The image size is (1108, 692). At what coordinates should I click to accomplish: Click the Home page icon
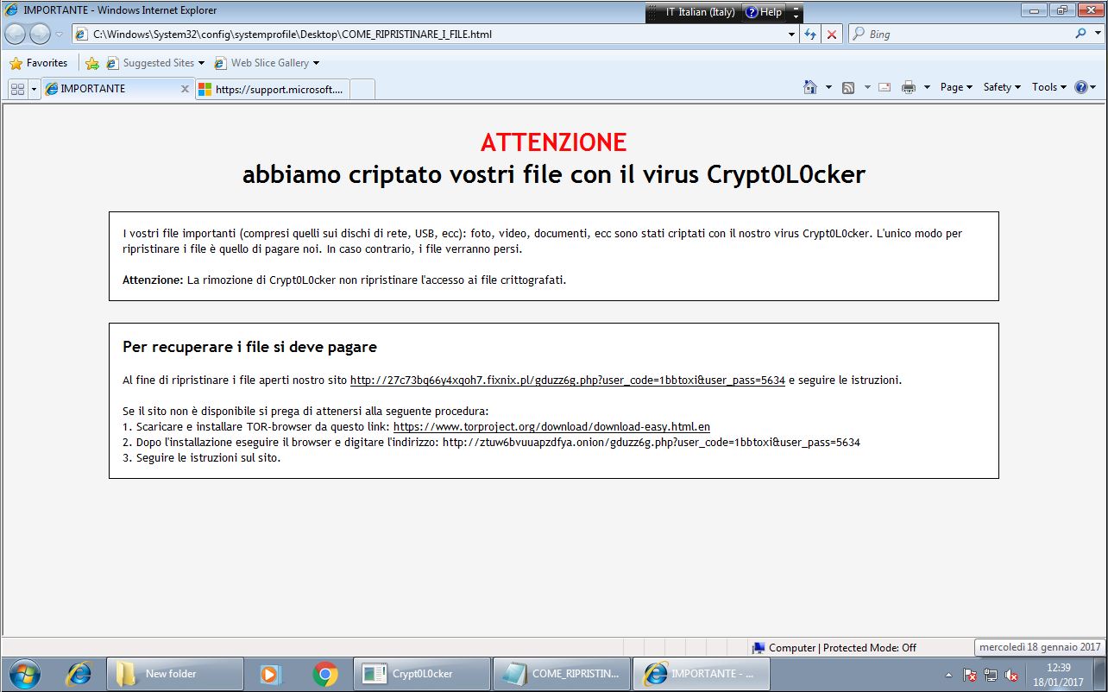(810, 87)
